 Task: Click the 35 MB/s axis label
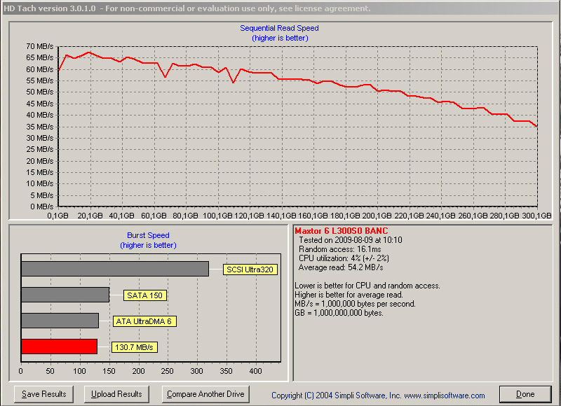pos(40,127)
